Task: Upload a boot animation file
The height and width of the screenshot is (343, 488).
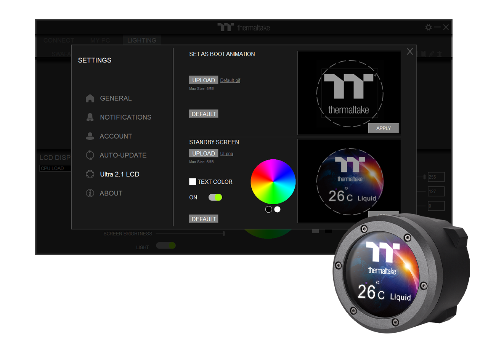Action: [x=204, y=80]
